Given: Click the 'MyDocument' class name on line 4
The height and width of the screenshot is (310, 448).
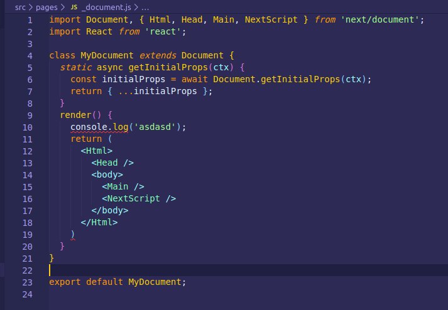Looking at the screenshot, I should tap(107, 55).
